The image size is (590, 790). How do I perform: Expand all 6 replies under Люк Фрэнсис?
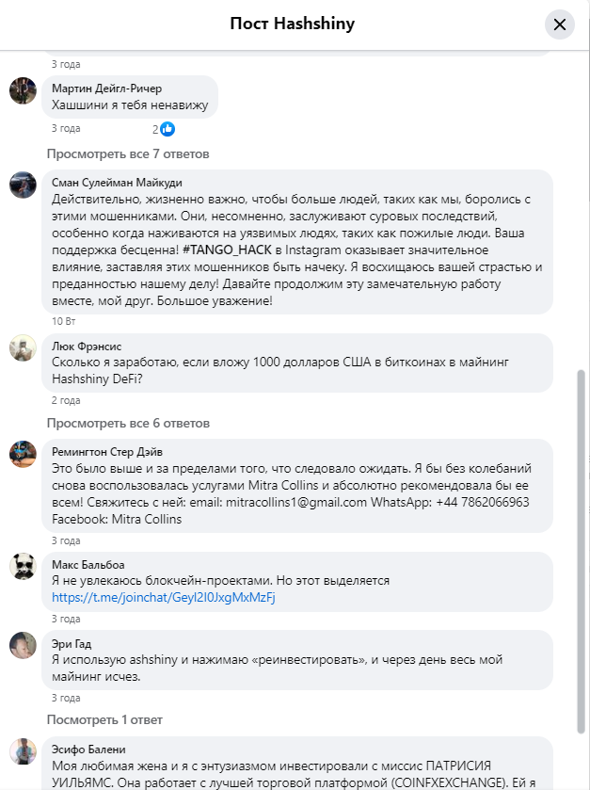[128, 424]
